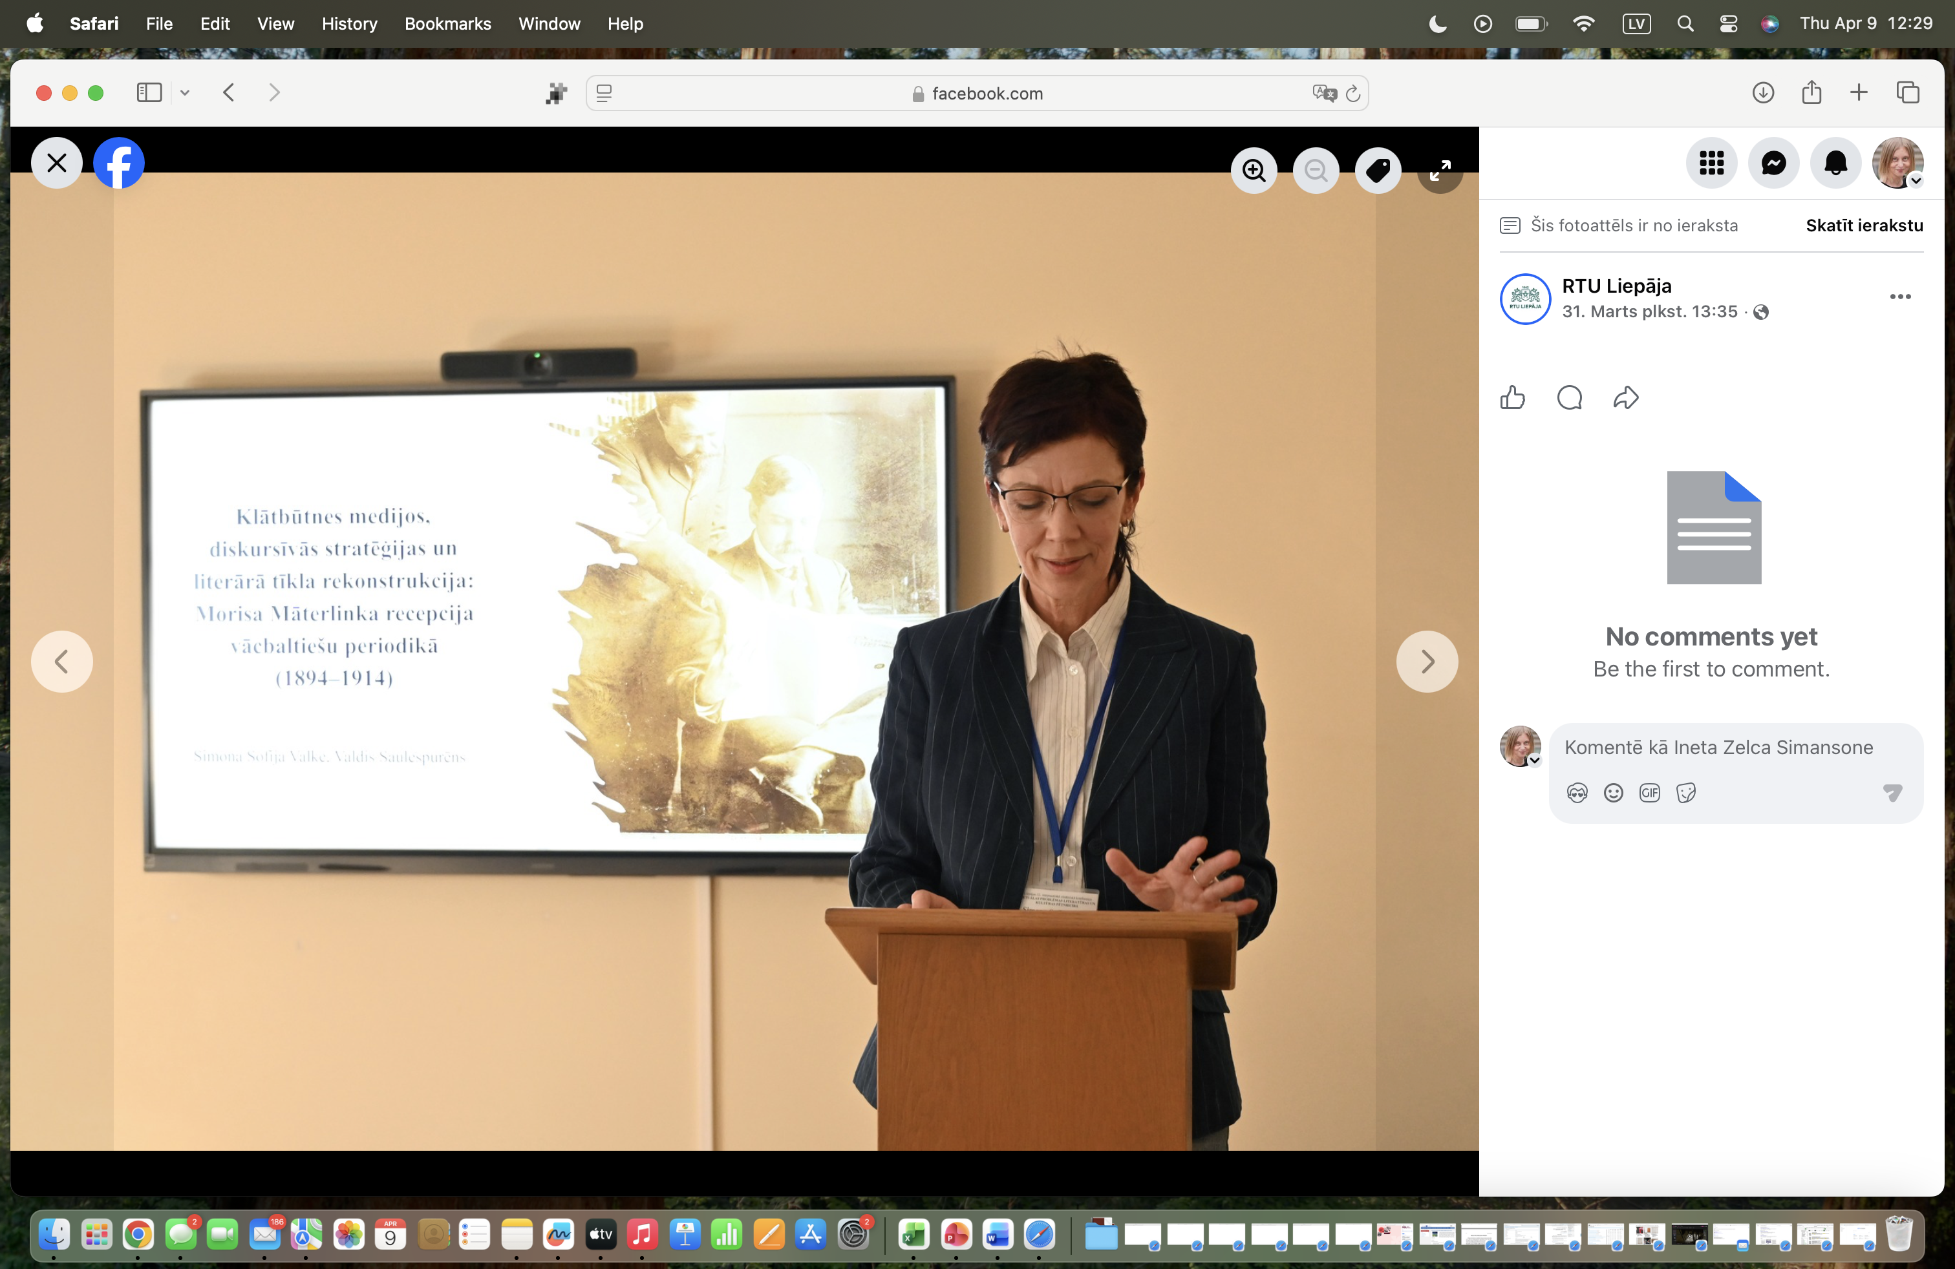This screenshot has height=1269, width=1955.
Task: Like the photo with thumbs up
Action: coord(1512,398)
